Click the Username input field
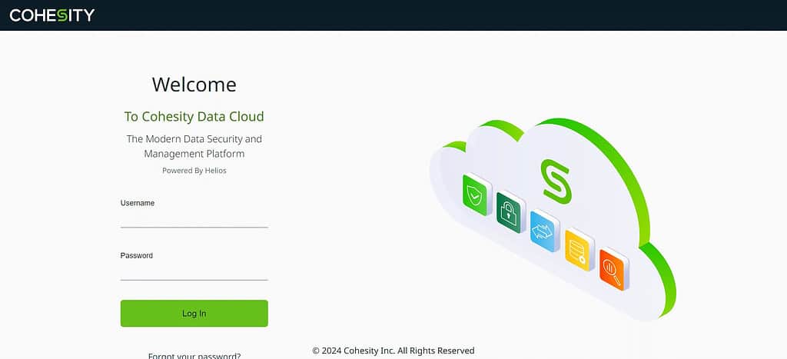 pos(194,219)
